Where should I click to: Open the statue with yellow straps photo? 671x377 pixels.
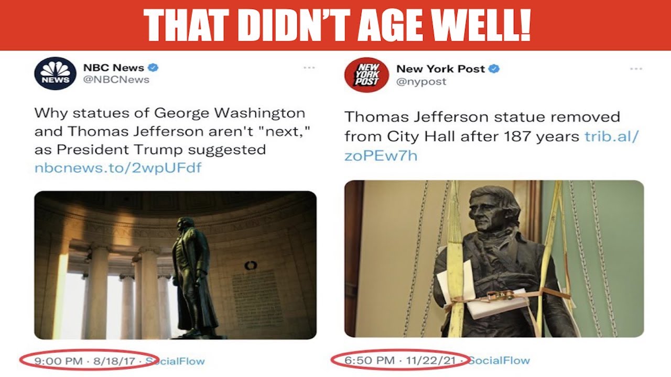pyautogui.click(x=494, y=259)
